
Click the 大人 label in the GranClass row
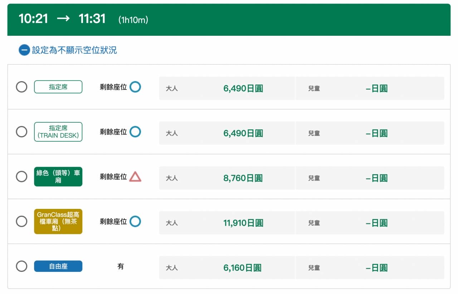172,223
